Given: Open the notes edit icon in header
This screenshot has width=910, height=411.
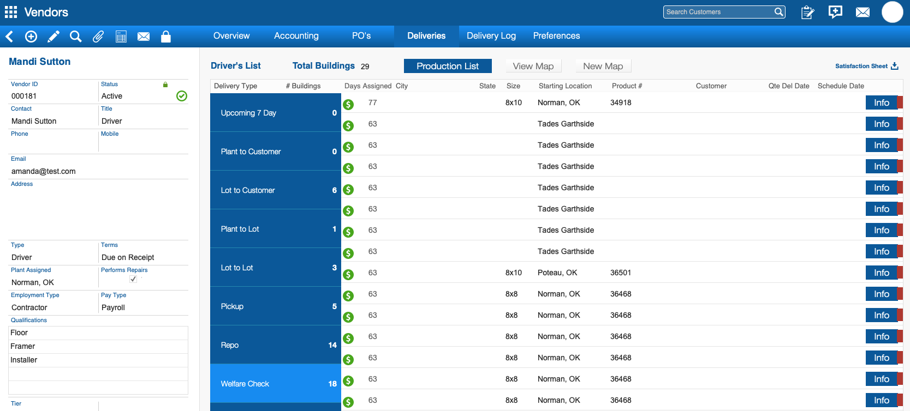Looking at the screenshot, I should point(808,12).
